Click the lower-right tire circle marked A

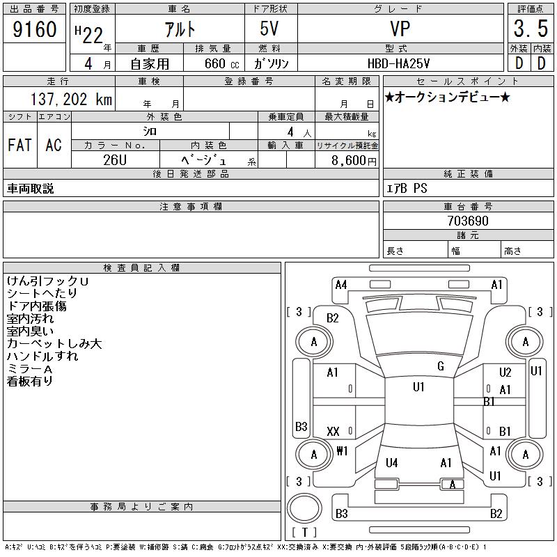(x=525, y=455)
